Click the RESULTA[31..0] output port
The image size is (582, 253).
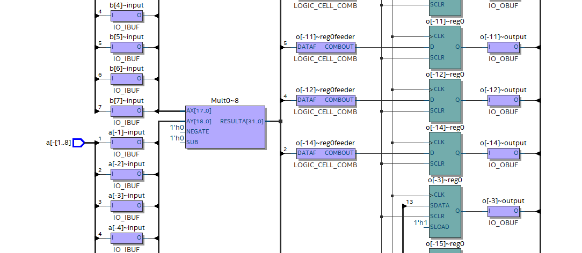coord(242,122)
